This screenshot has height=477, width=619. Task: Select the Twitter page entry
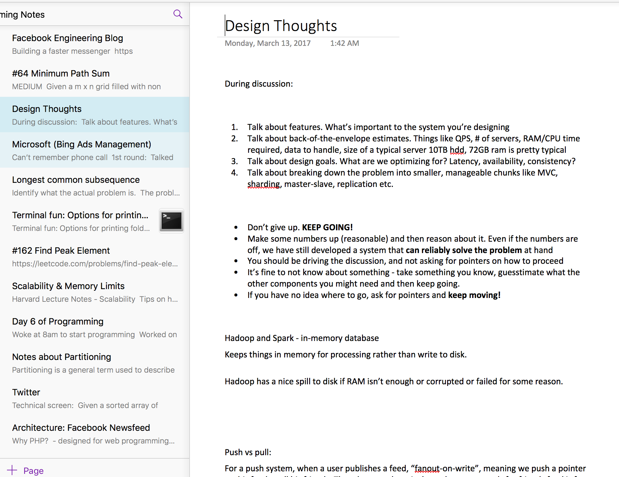point(26,393)
